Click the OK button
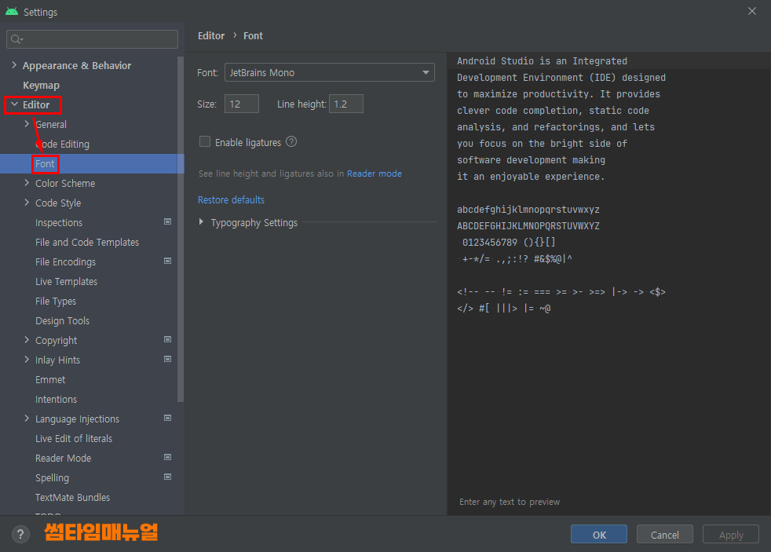Screen dimensions: 771x552 pyautogui.click(x=598, y=534)
